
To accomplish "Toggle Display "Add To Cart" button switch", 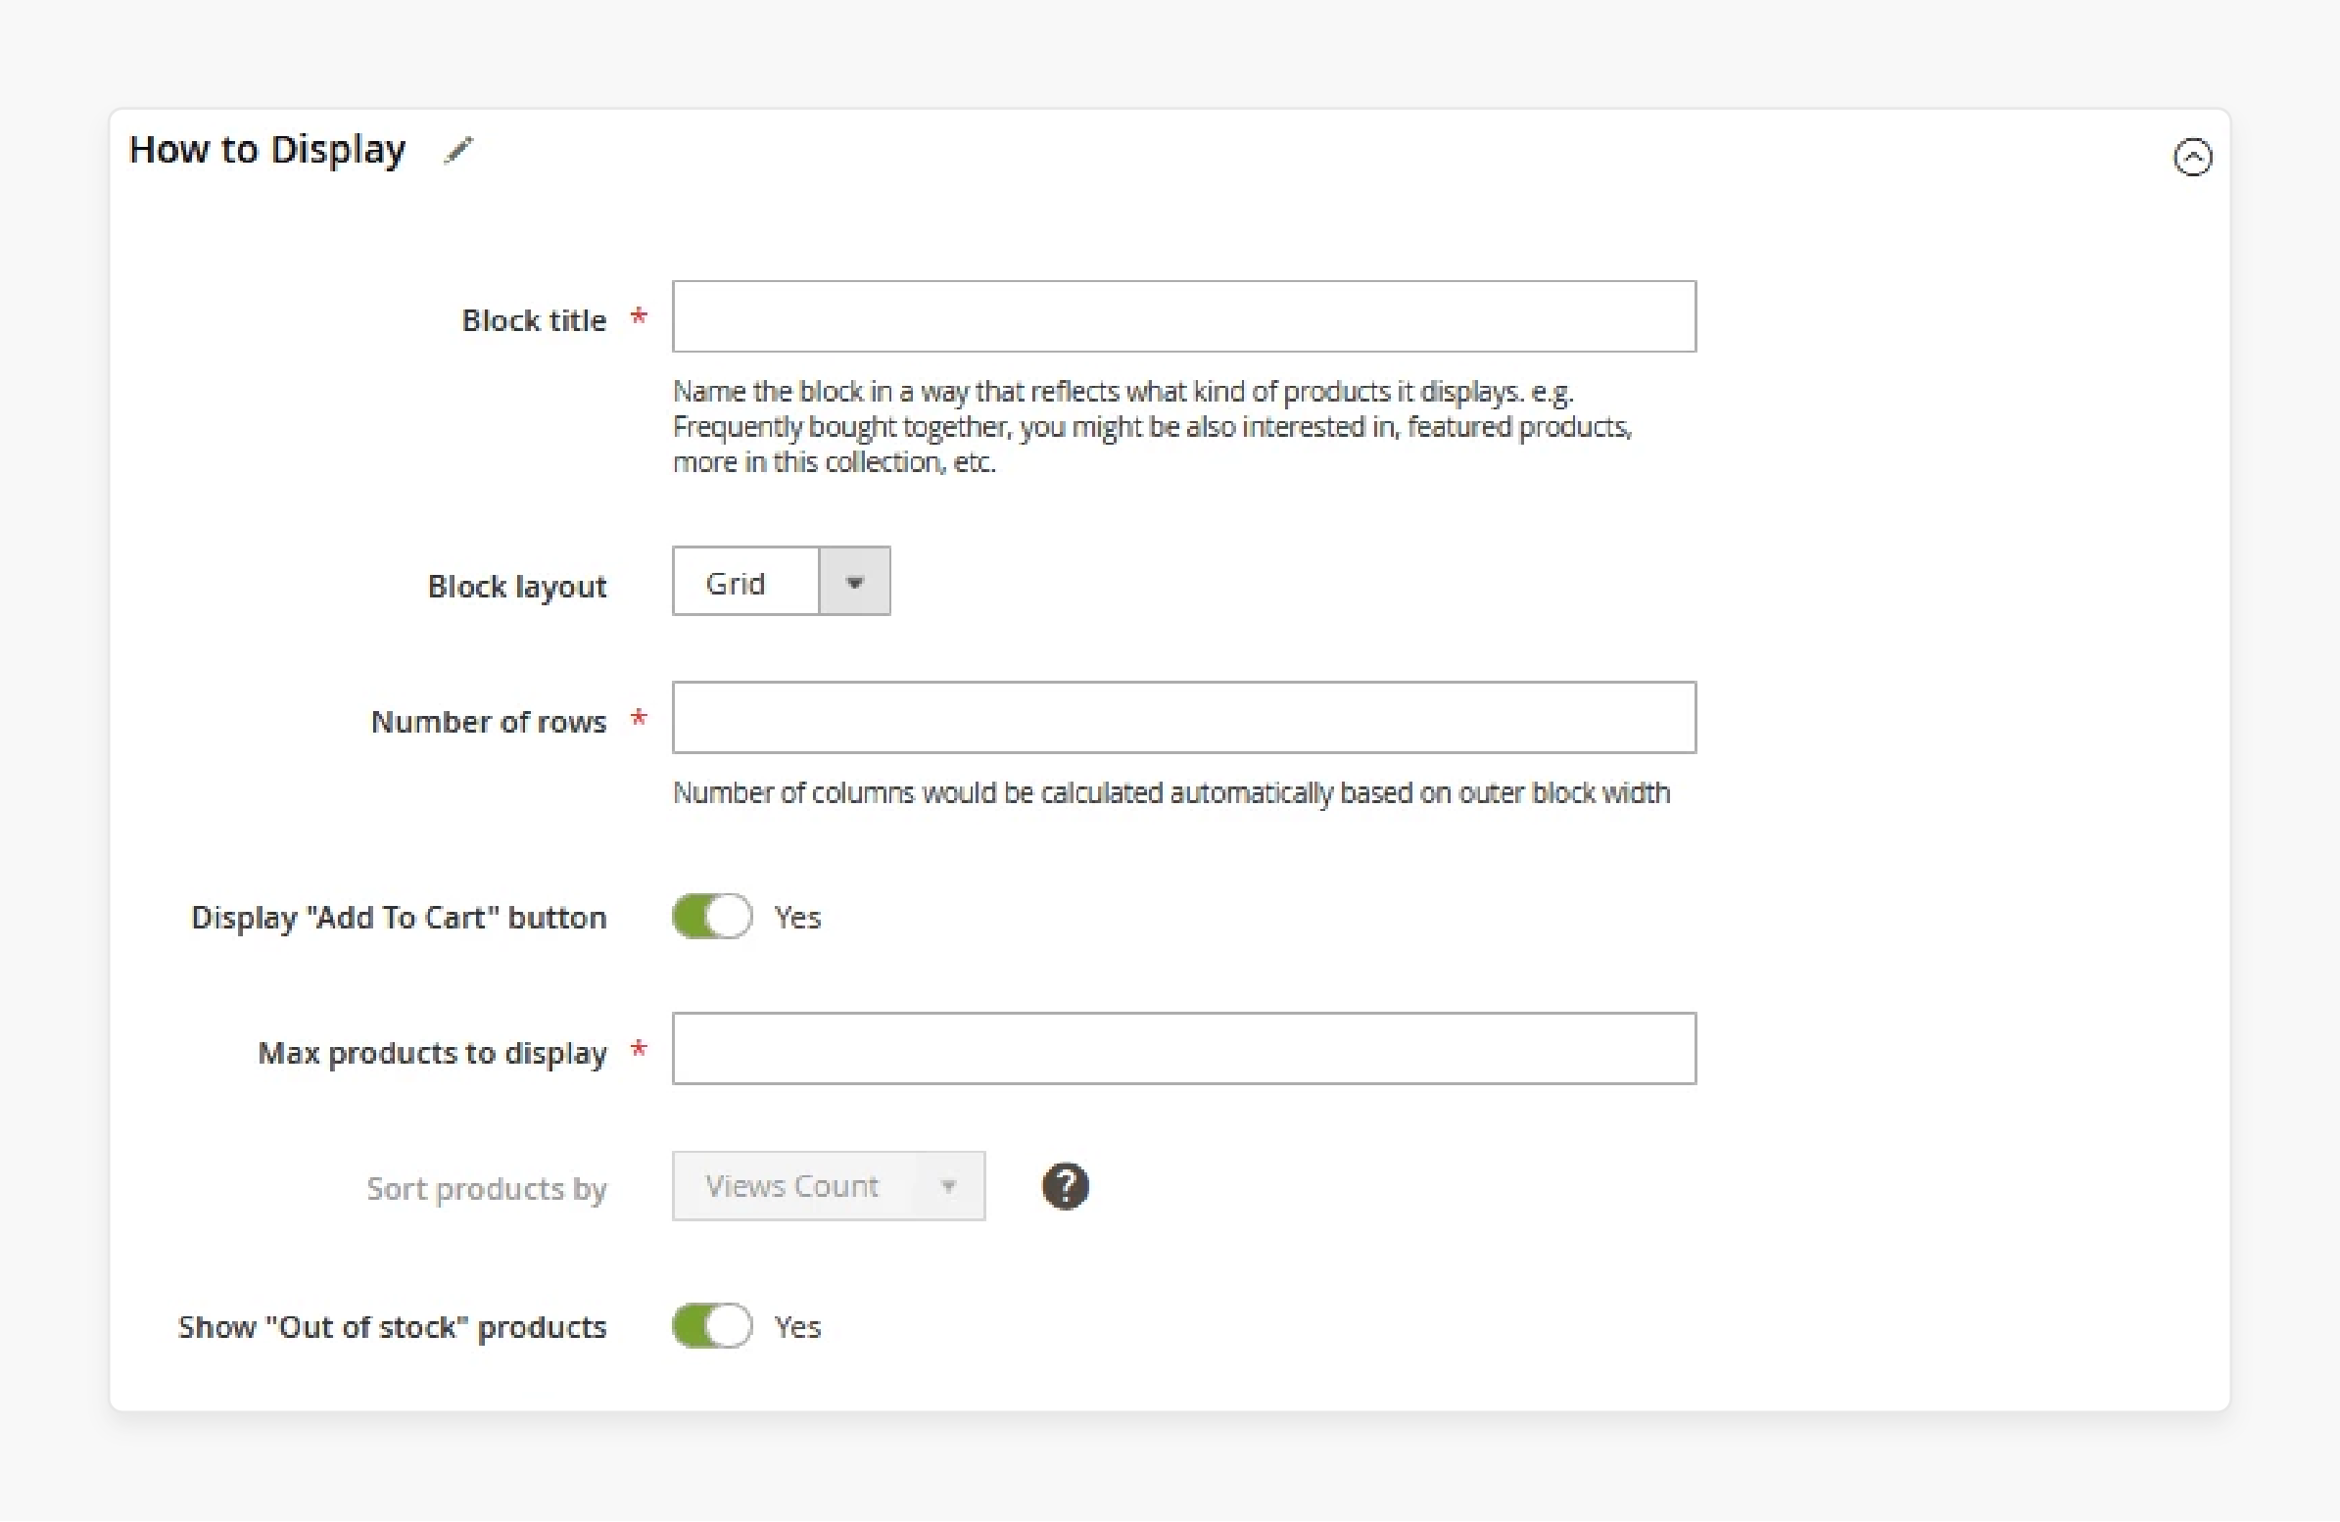I will [x=713, y=917].
